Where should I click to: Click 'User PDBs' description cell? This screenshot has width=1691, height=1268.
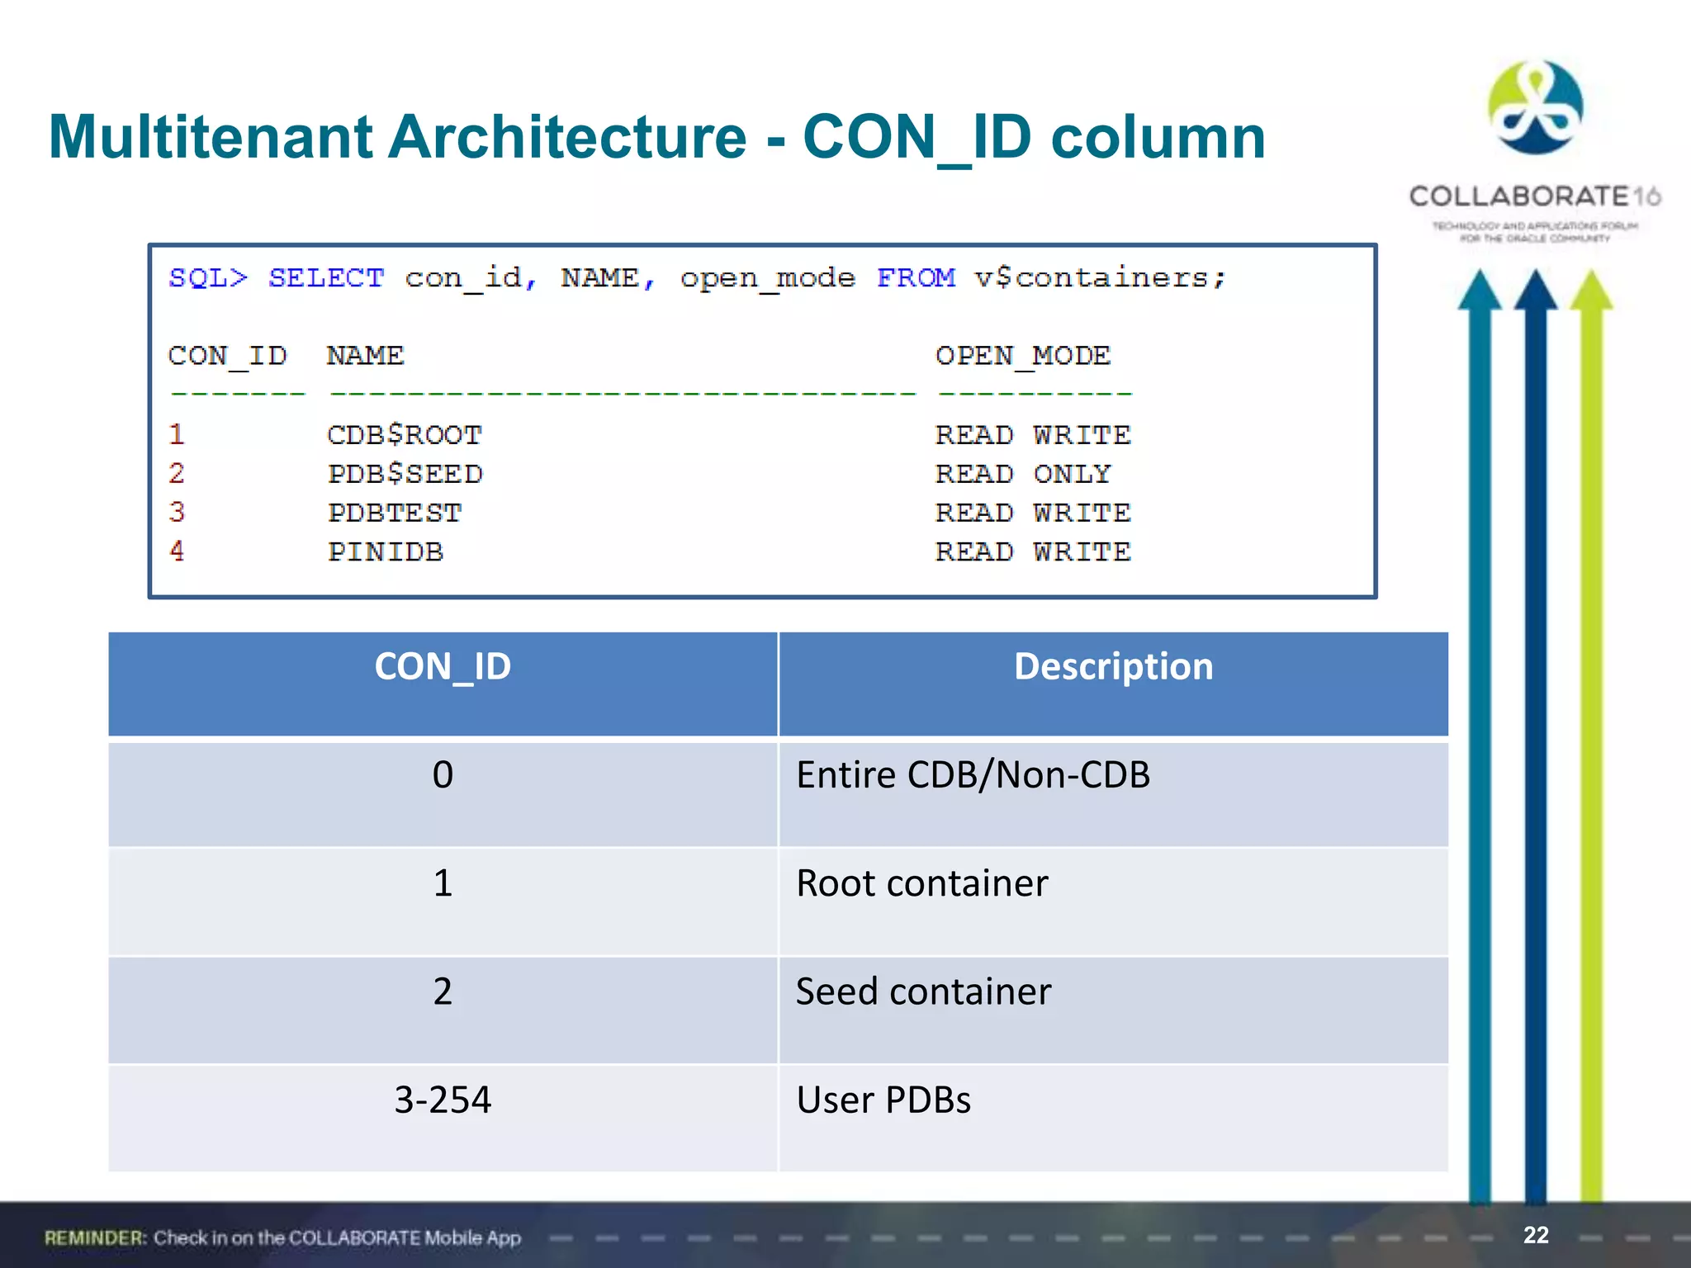click(x=1113, y=1119)
